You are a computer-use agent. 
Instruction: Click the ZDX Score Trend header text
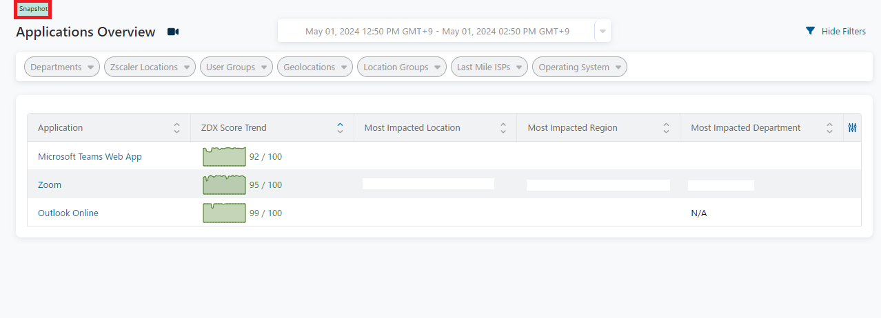(x=234, y=127)
